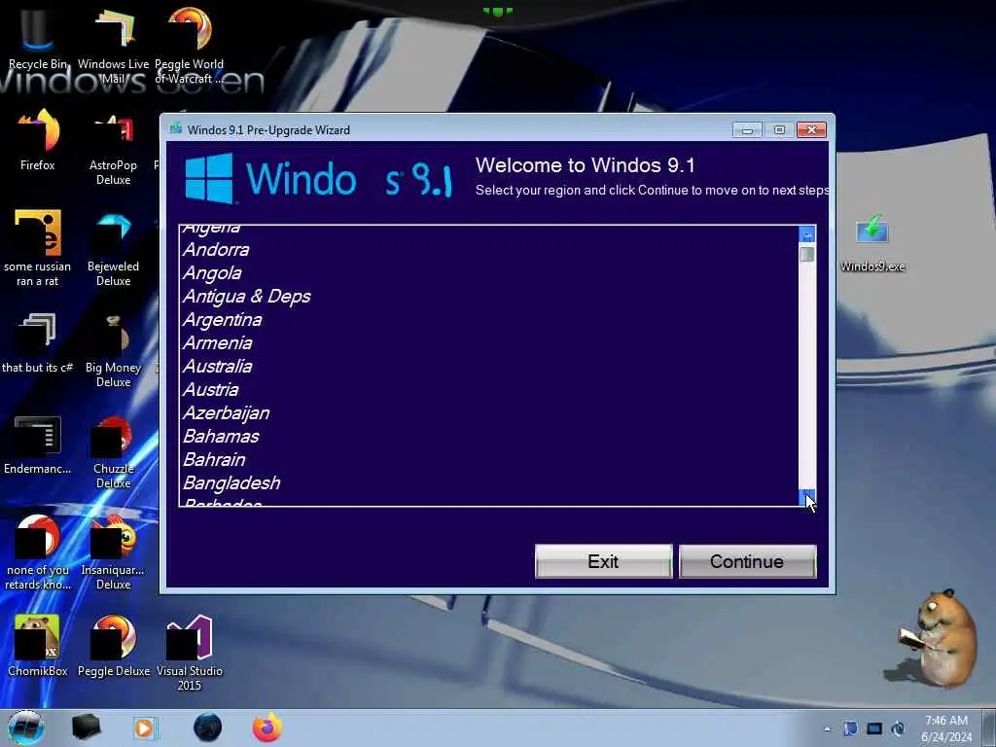Screen dimensions: 996x747
Task: Click the flag tray icon
Action: point(850,729)
